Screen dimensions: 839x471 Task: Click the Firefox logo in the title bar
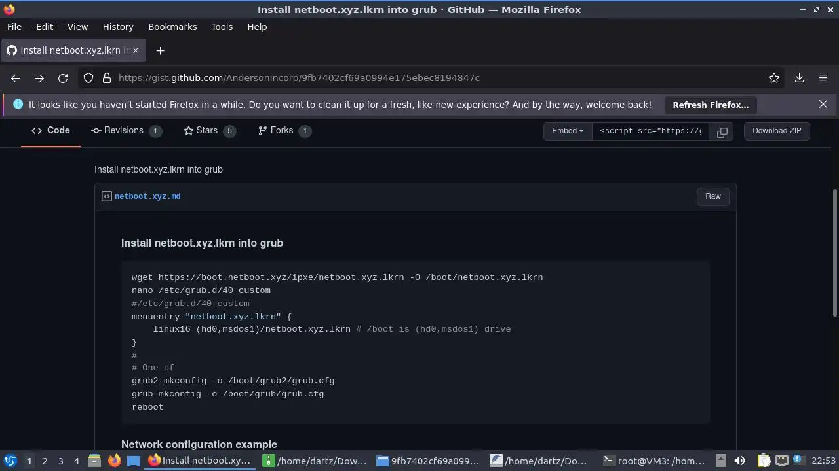pos(9,9)
